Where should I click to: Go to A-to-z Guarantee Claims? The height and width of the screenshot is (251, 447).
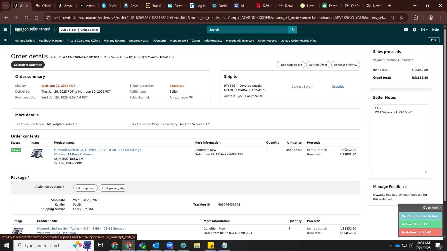tap(84, 40)
